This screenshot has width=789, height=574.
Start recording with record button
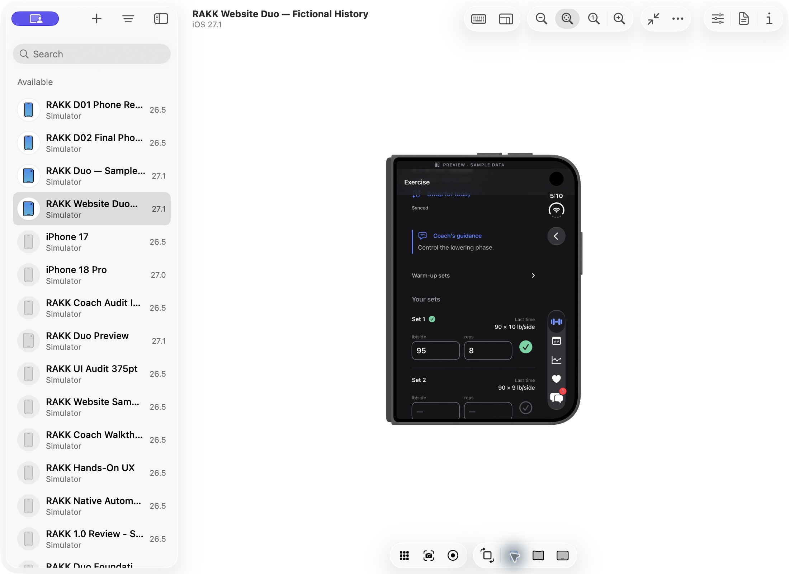pos(453,556)
